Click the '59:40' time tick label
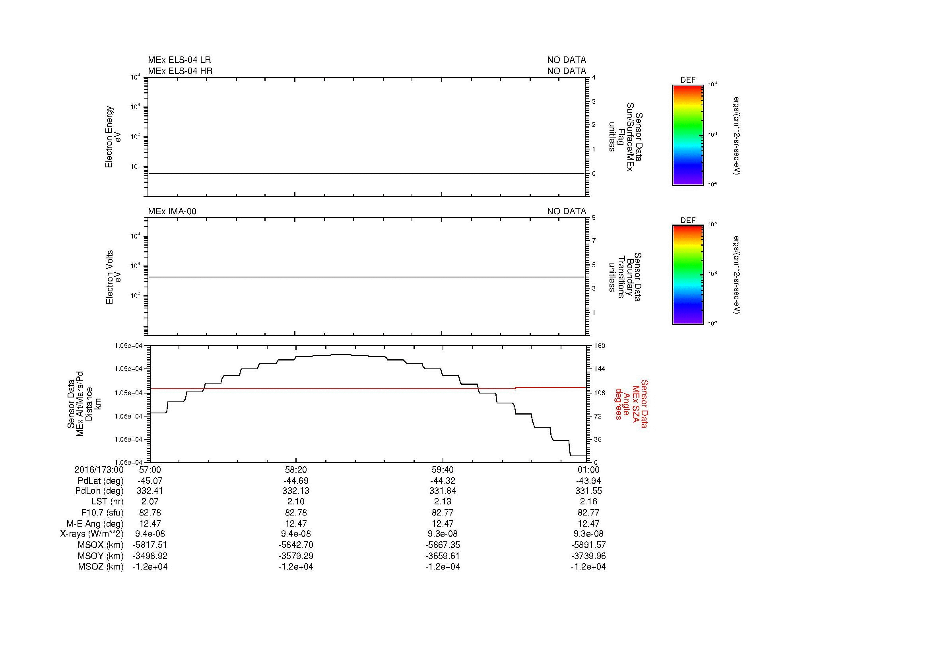 coord(443,469)
